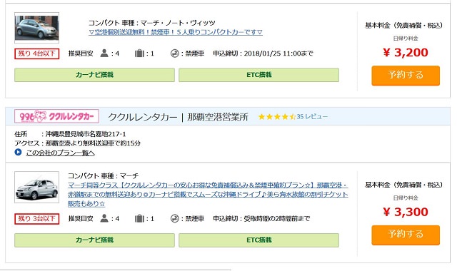The height and width of the screenshot is (271, 457).
Task: Open the 35 レビュー reviews link
Action: pos(312,116)
